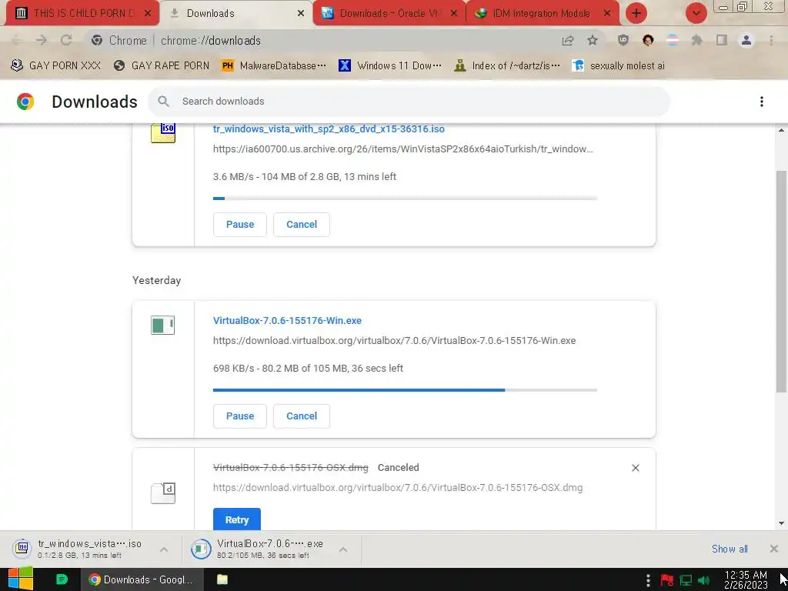Click the scrollbar up arrow
The width and height of the screenshot is (788, 591).
coord(781,130)
